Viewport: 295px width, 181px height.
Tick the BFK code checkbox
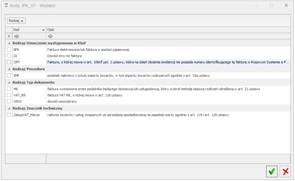tap(9, 50)
